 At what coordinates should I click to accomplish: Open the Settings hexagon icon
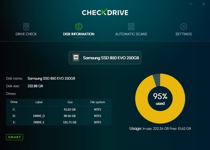click(184, 27)
